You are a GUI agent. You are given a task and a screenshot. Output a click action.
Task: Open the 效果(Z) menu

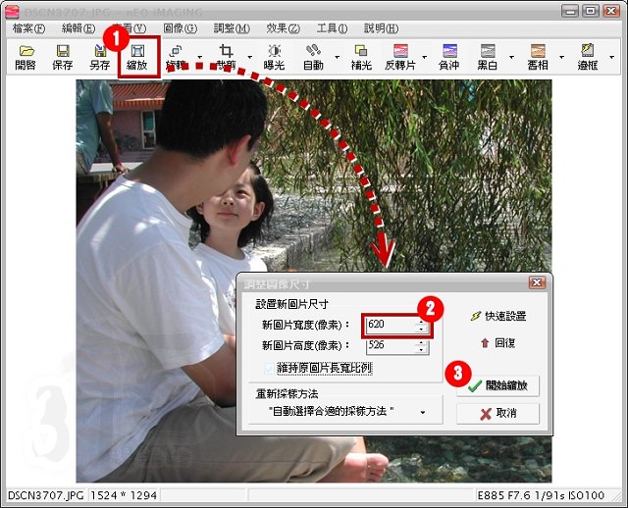[x=283, y=28]
